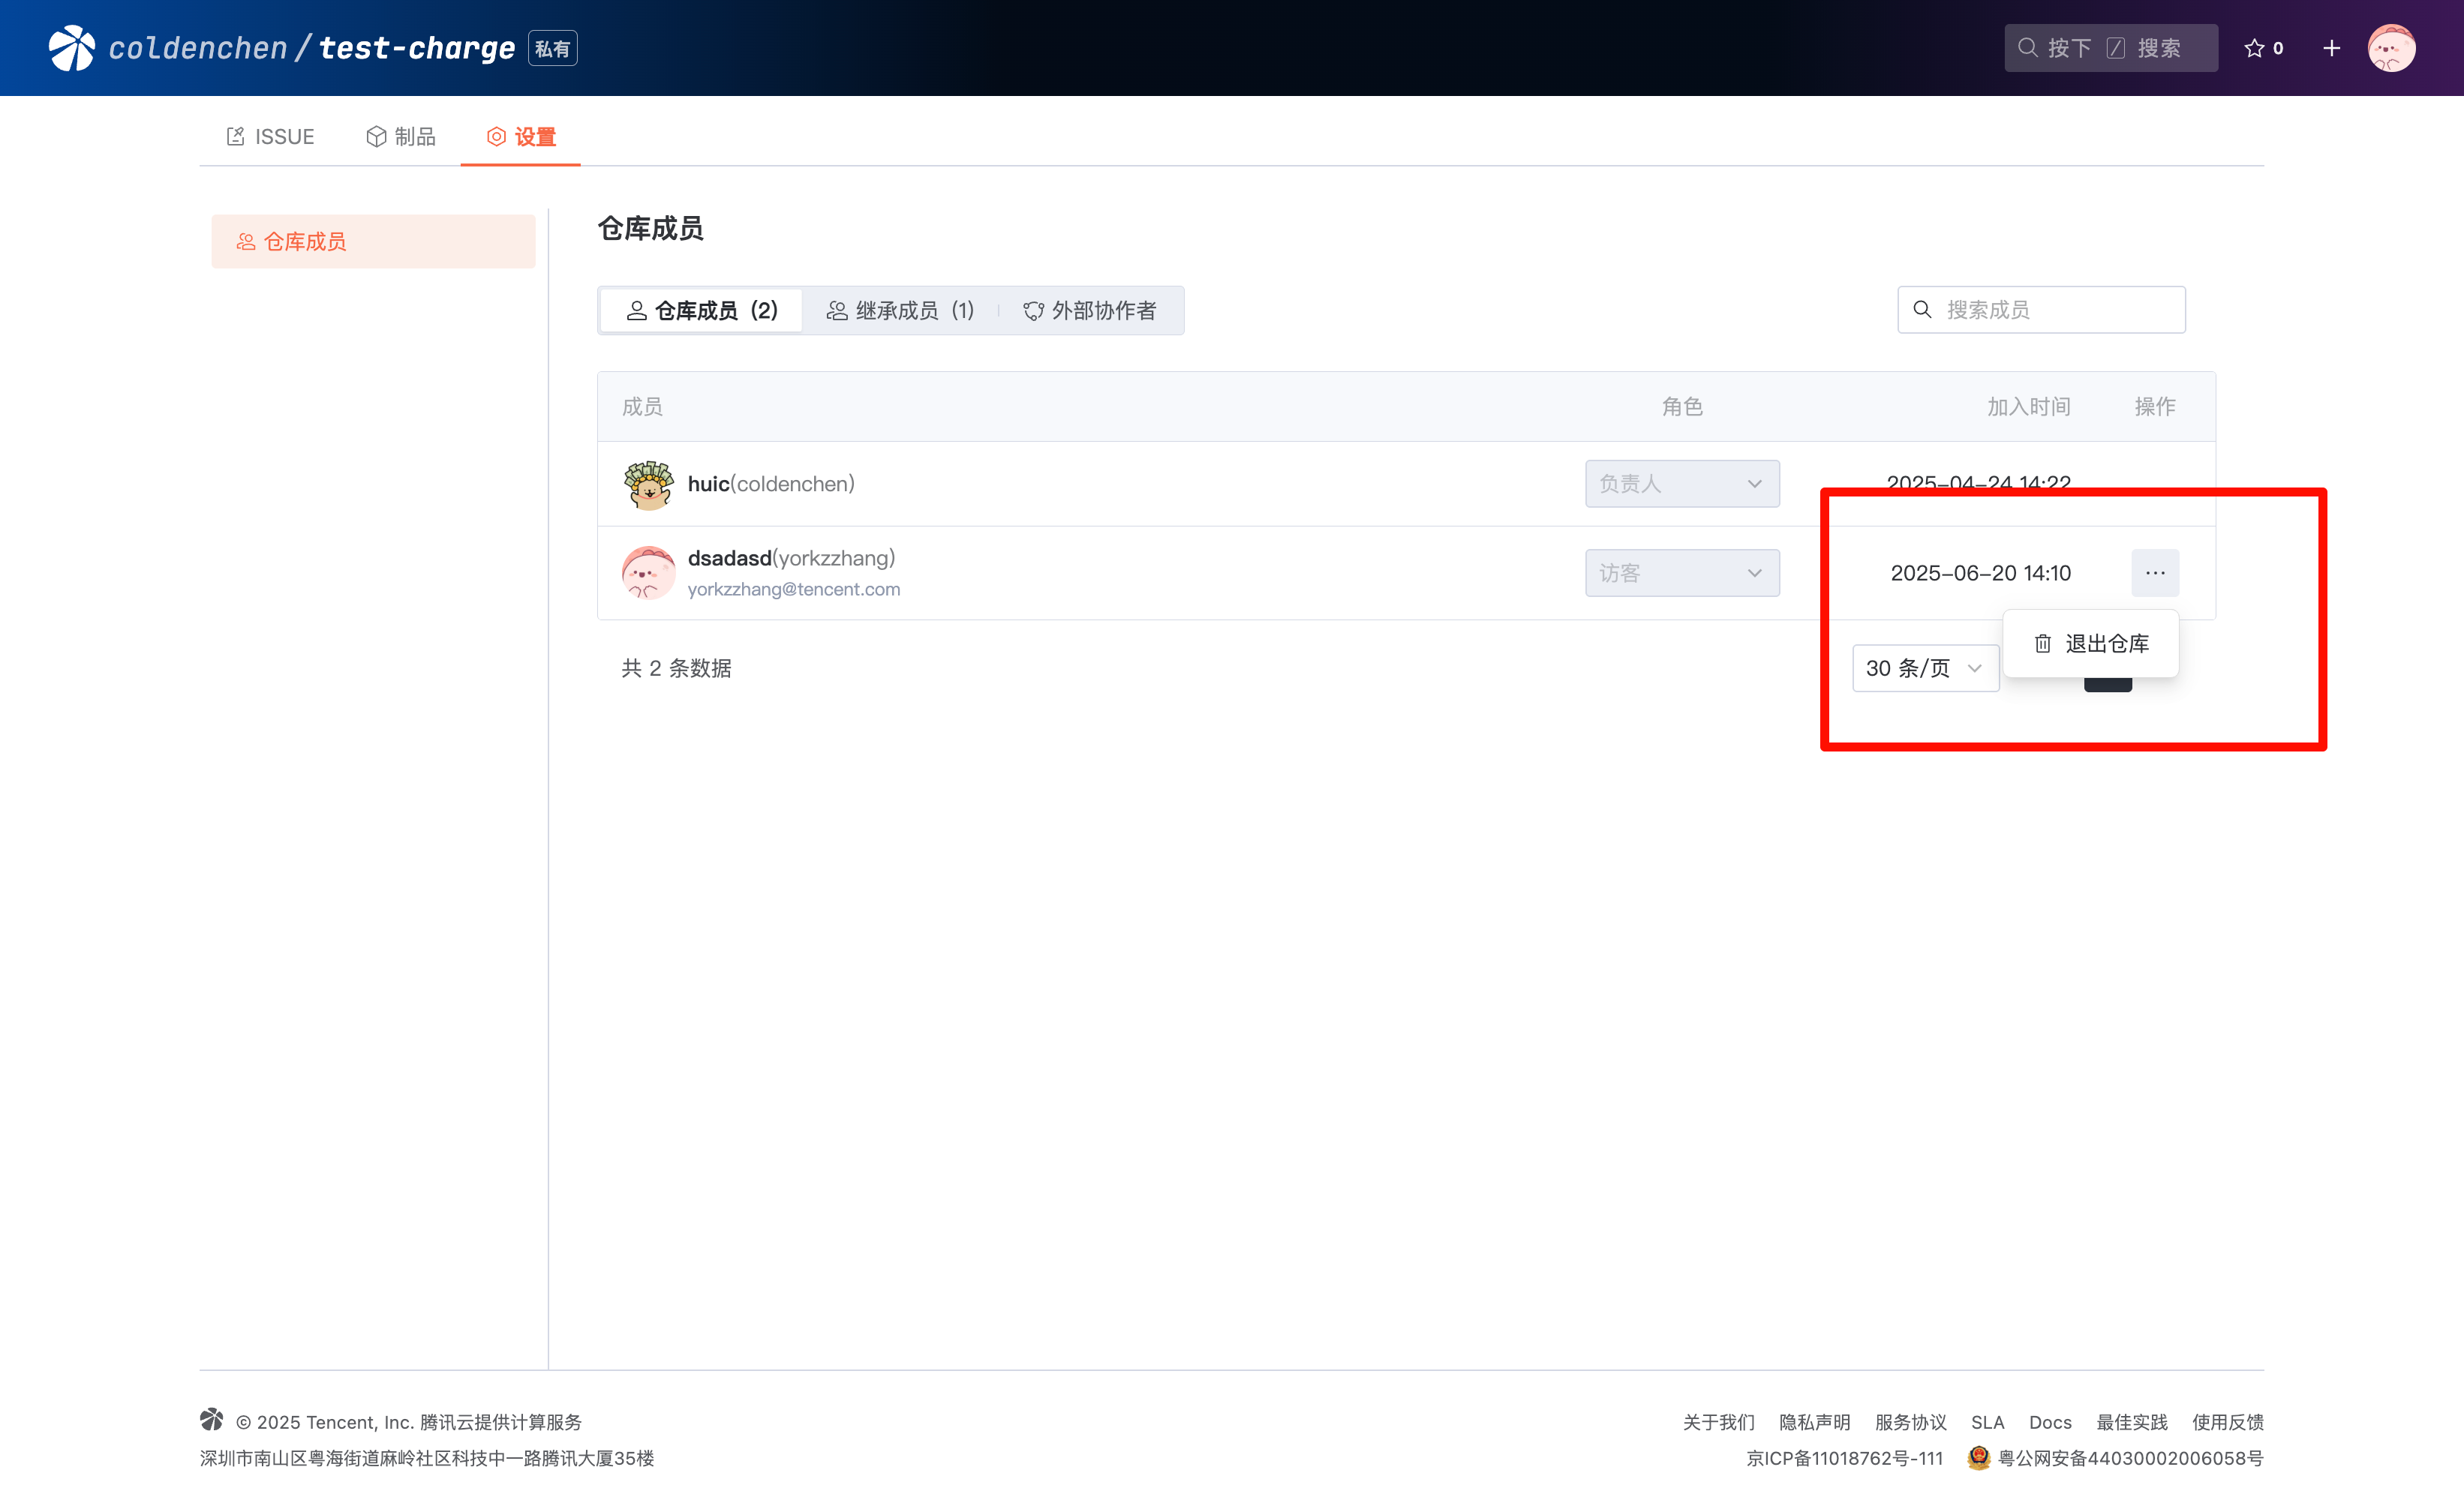
Task: Select the 外部协作者 tab
Action: click(x=1089, y=310)
